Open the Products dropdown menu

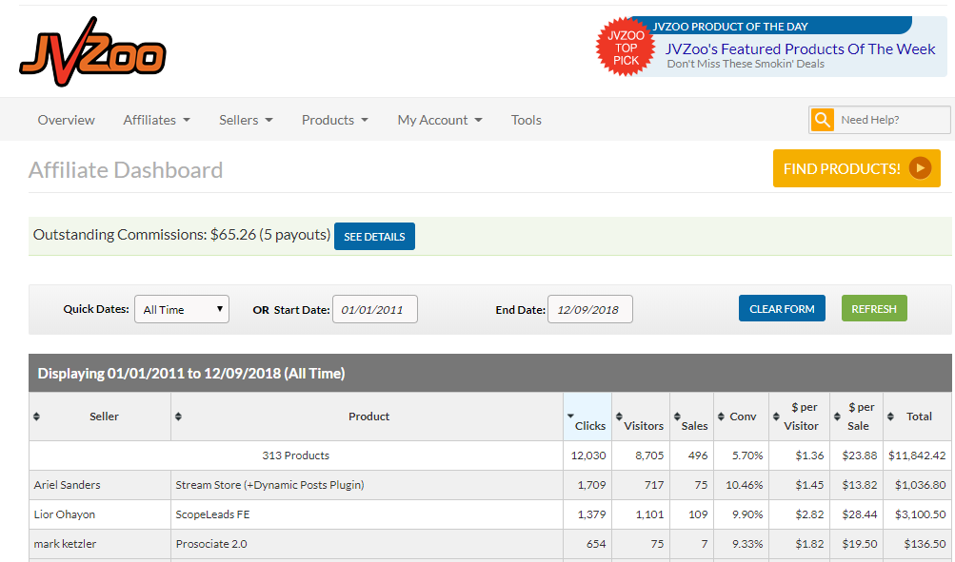(335, 120)
